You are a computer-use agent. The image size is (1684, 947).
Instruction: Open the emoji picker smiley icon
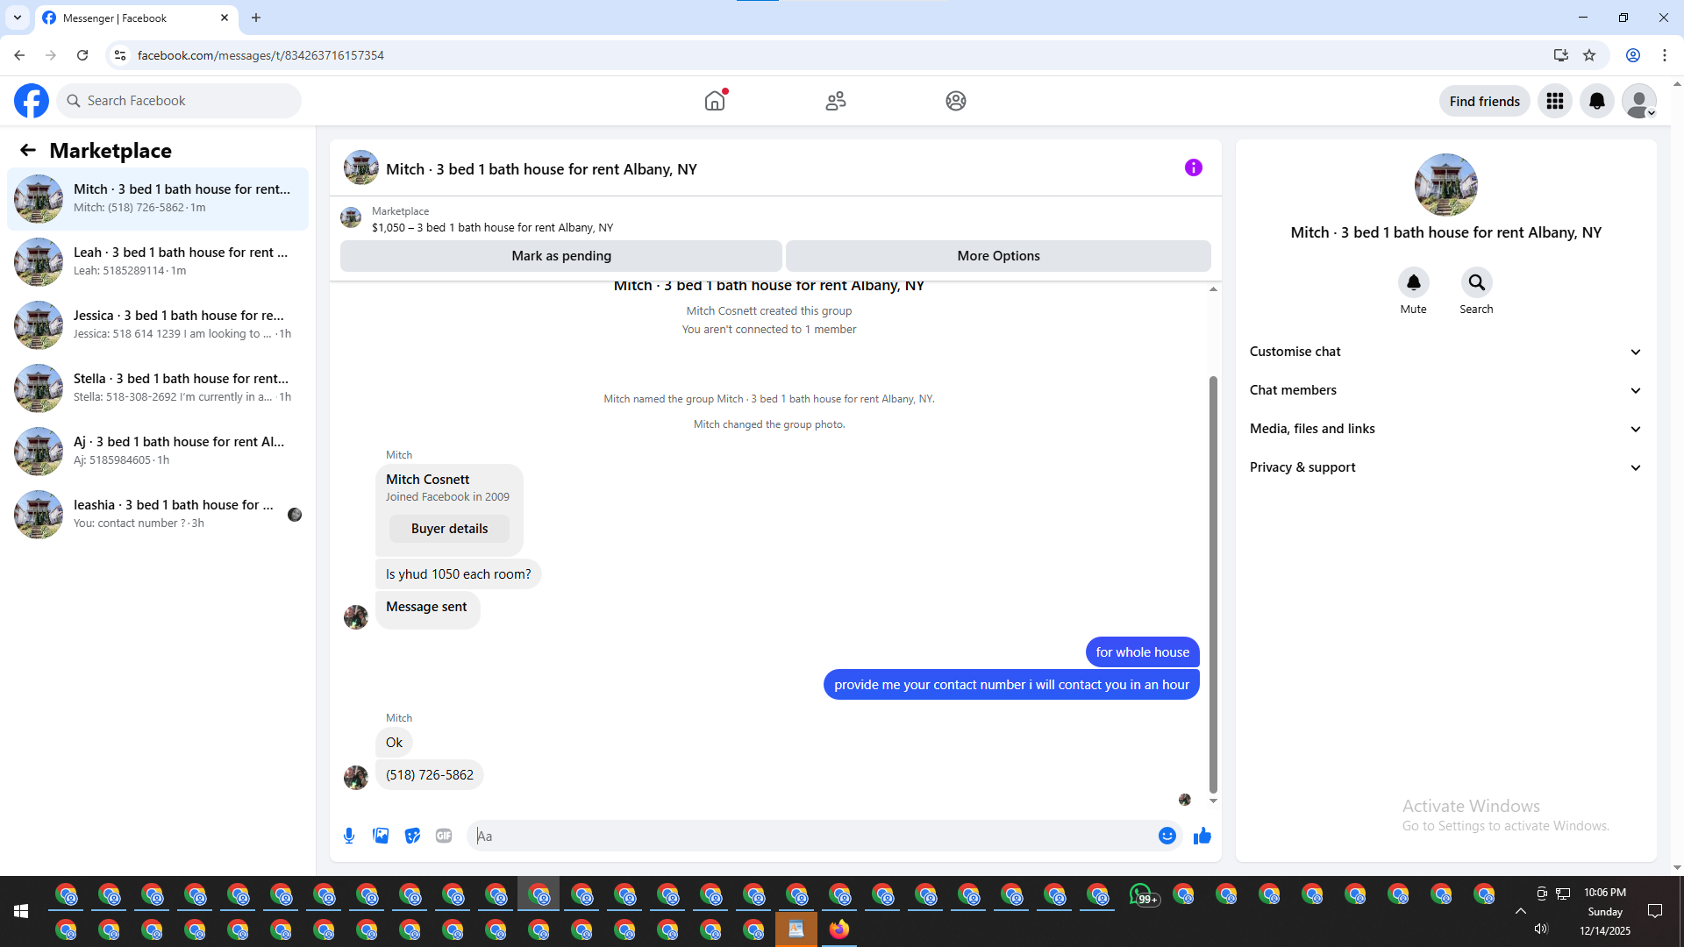[1167, 836]
